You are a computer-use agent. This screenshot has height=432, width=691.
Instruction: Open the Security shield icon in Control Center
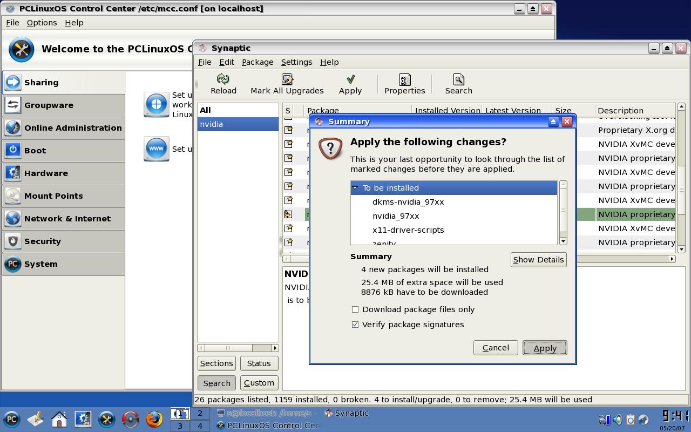tap(13, 241)
